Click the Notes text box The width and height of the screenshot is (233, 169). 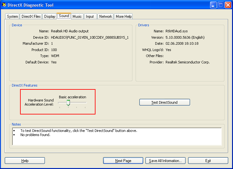117,136
